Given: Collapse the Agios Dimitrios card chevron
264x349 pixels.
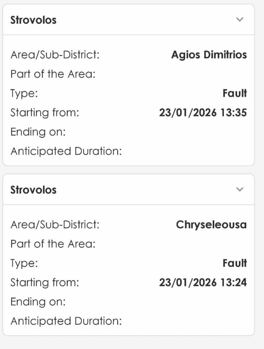Looking at the screenshot, I should tap(240, 20).
